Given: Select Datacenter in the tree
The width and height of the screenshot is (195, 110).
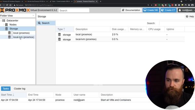Looking at the screenshot, I should click(x=12, y=20).
